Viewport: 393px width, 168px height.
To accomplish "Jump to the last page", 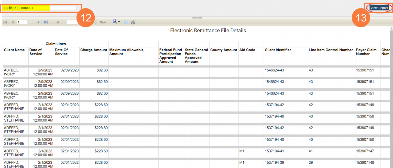I will [x=46, y=22].
